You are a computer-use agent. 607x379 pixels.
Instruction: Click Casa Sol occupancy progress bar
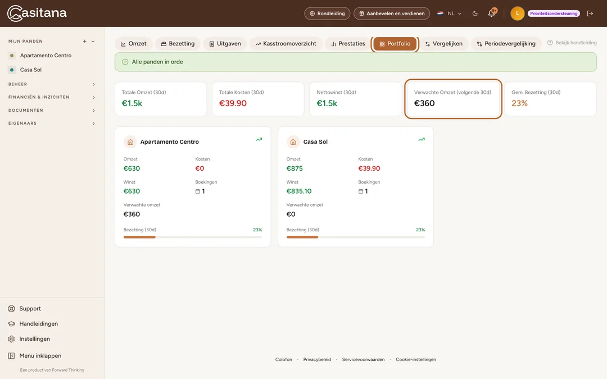click(356, 237)
